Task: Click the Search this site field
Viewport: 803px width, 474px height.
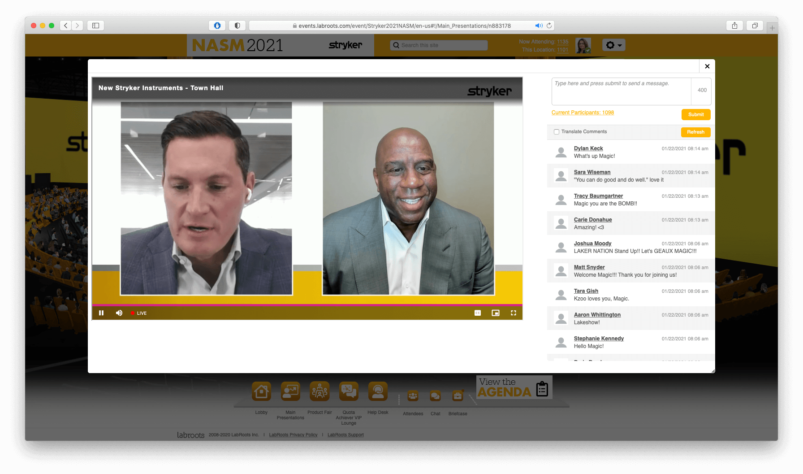Action: coord(439,45)
